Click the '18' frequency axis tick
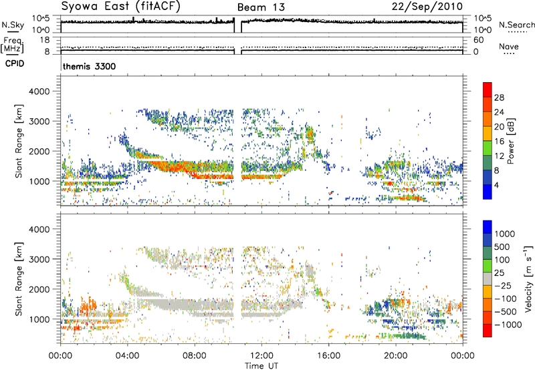 click(45, 40)
